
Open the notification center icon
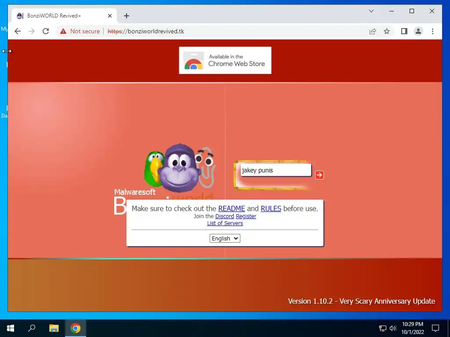pyautogui.click(x=435, y=328)
